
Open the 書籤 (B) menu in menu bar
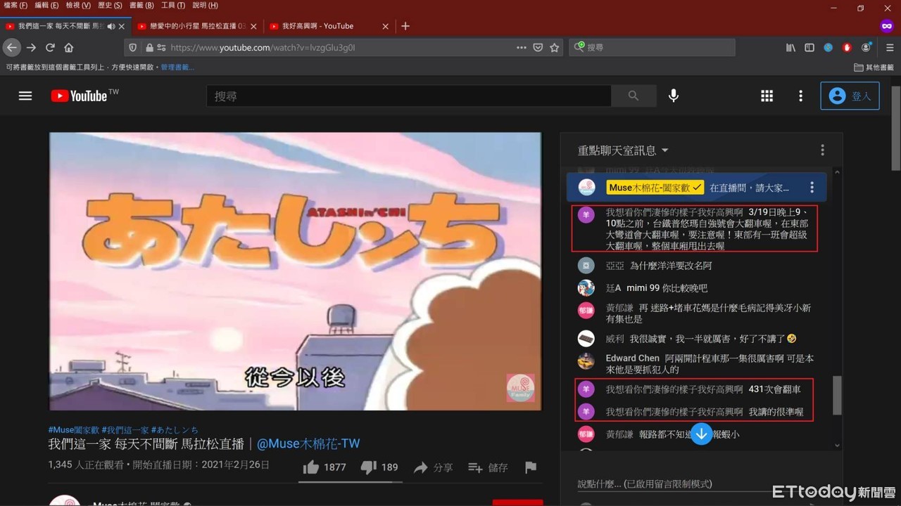point(141,6)
